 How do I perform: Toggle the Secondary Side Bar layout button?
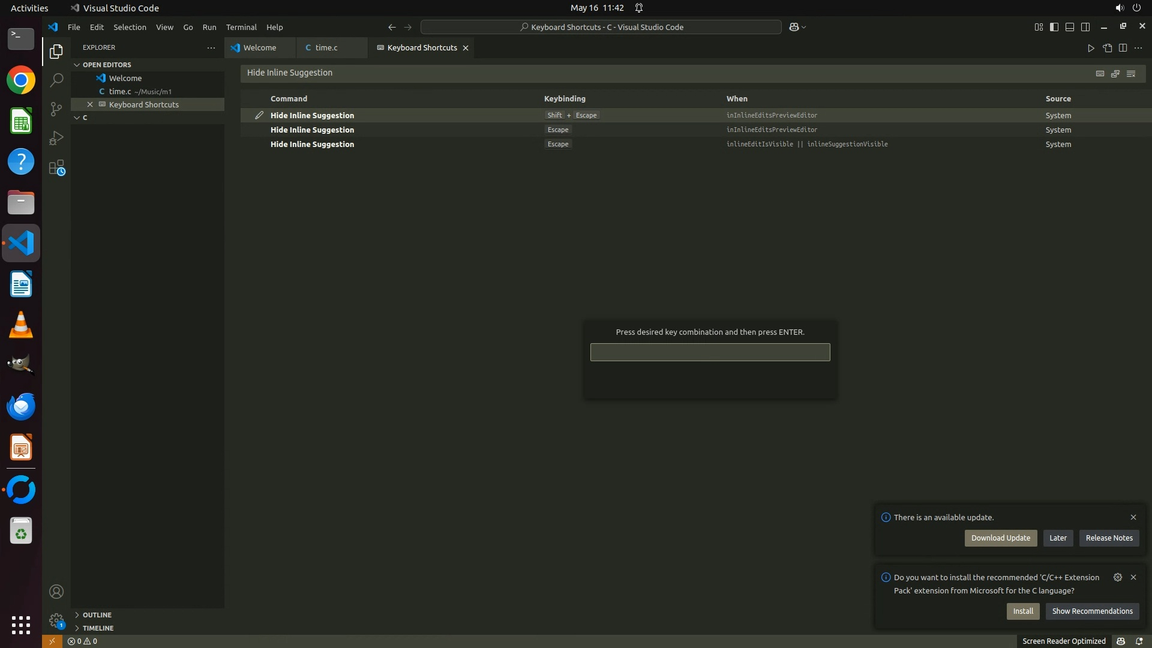(1085, 27)
